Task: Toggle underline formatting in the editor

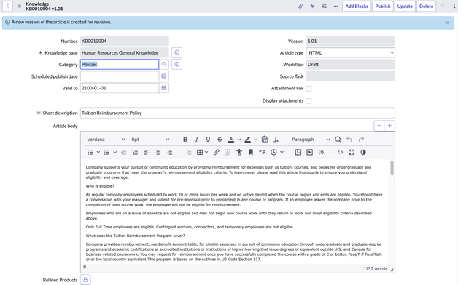Action: click(208, 140)
